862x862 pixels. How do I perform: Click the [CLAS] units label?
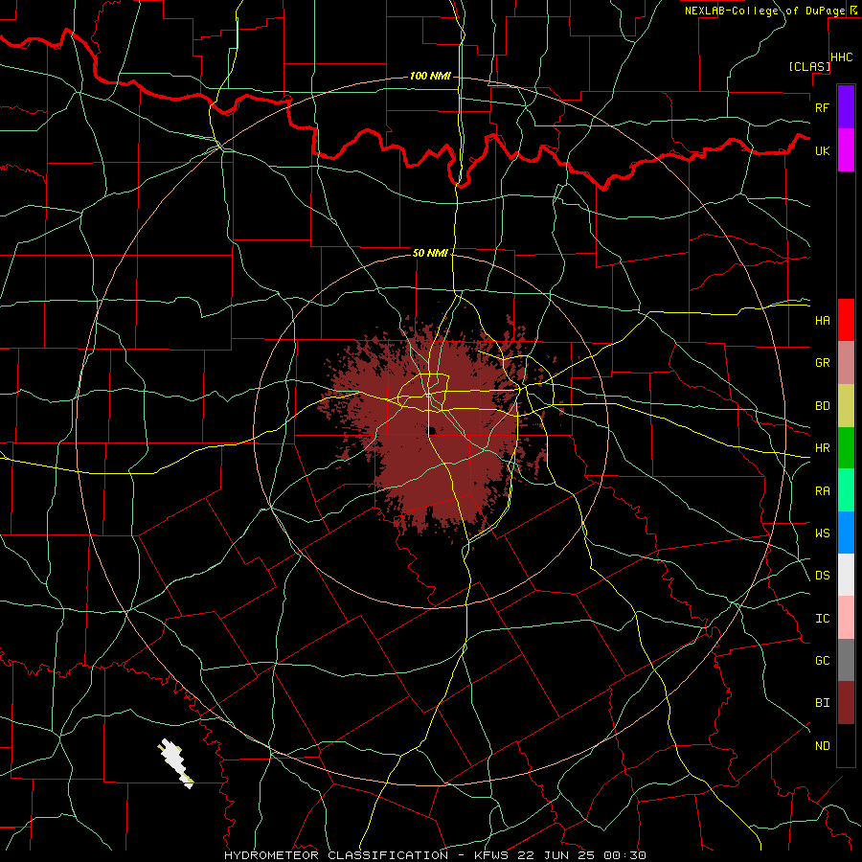(809, 66)
